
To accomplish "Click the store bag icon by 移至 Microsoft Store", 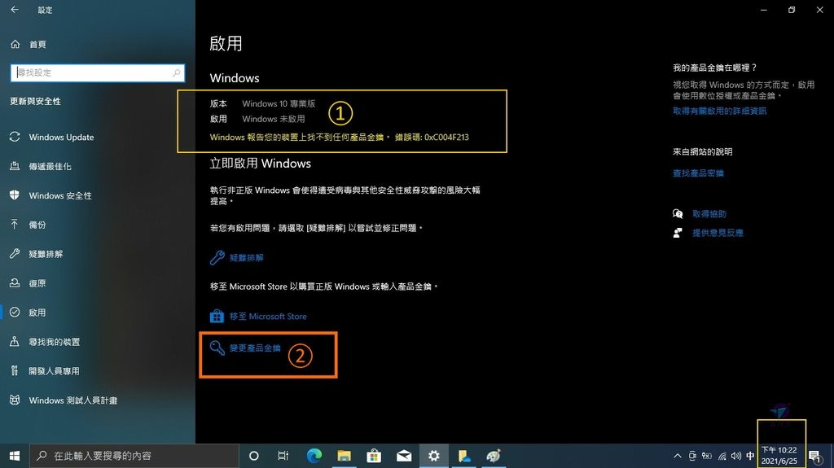I will (x=217, y=317).
